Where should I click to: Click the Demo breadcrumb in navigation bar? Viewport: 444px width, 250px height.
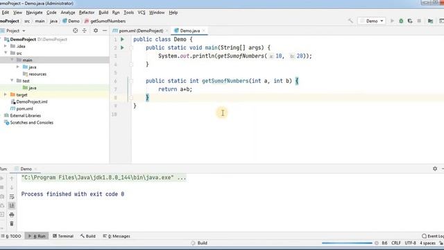tap(71, 21)
